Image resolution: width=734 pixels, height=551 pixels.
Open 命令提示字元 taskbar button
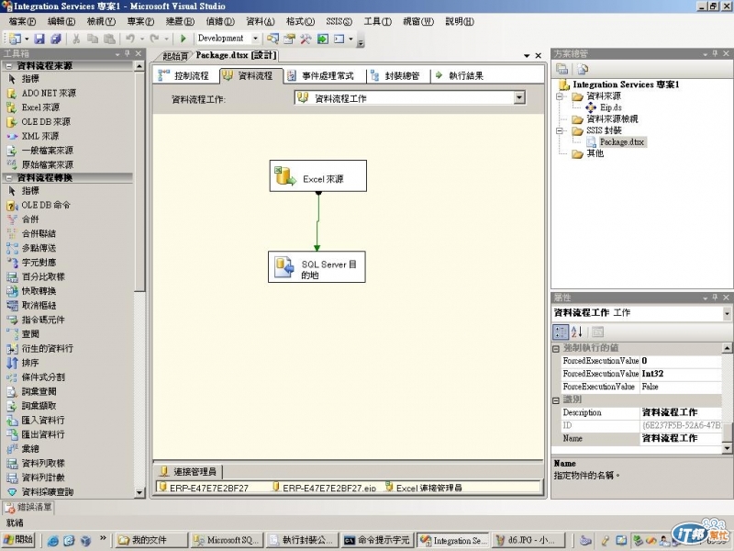coord(378,541)
